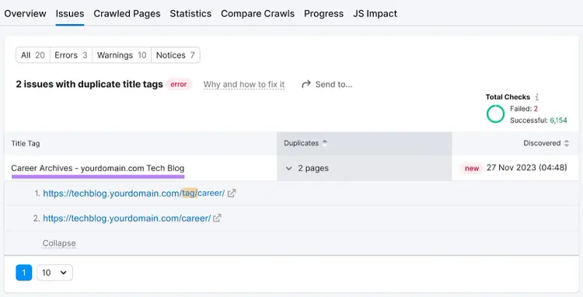Switch to JS Impact tab
The image size is (583, 297).
[x=375, y=14]
